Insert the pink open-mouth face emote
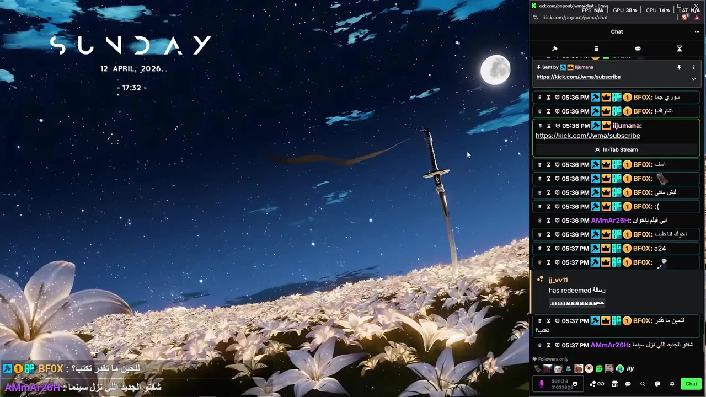706x397 pixels. point(589,369)
